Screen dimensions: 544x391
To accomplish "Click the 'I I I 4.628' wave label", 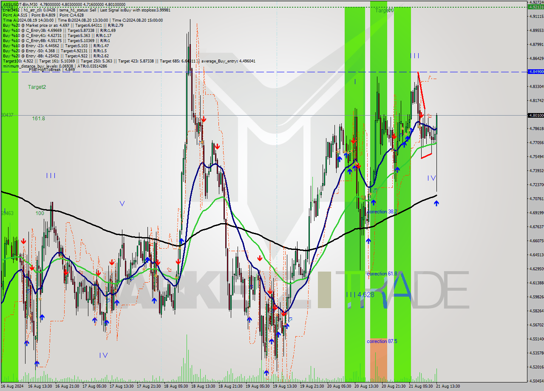I will tap(360, 294).
